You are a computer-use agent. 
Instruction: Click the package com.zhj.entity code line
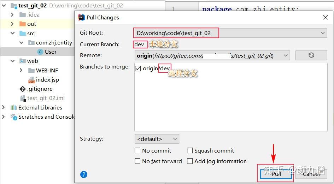251,9
